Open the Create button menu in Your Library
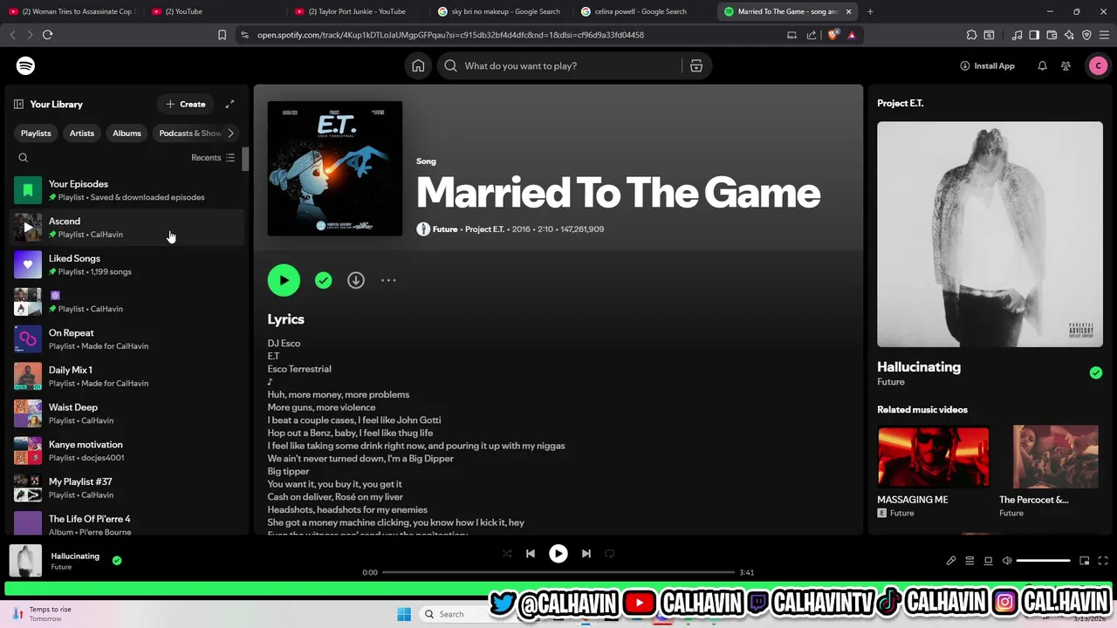1117x628 pixels. point(186,104)
